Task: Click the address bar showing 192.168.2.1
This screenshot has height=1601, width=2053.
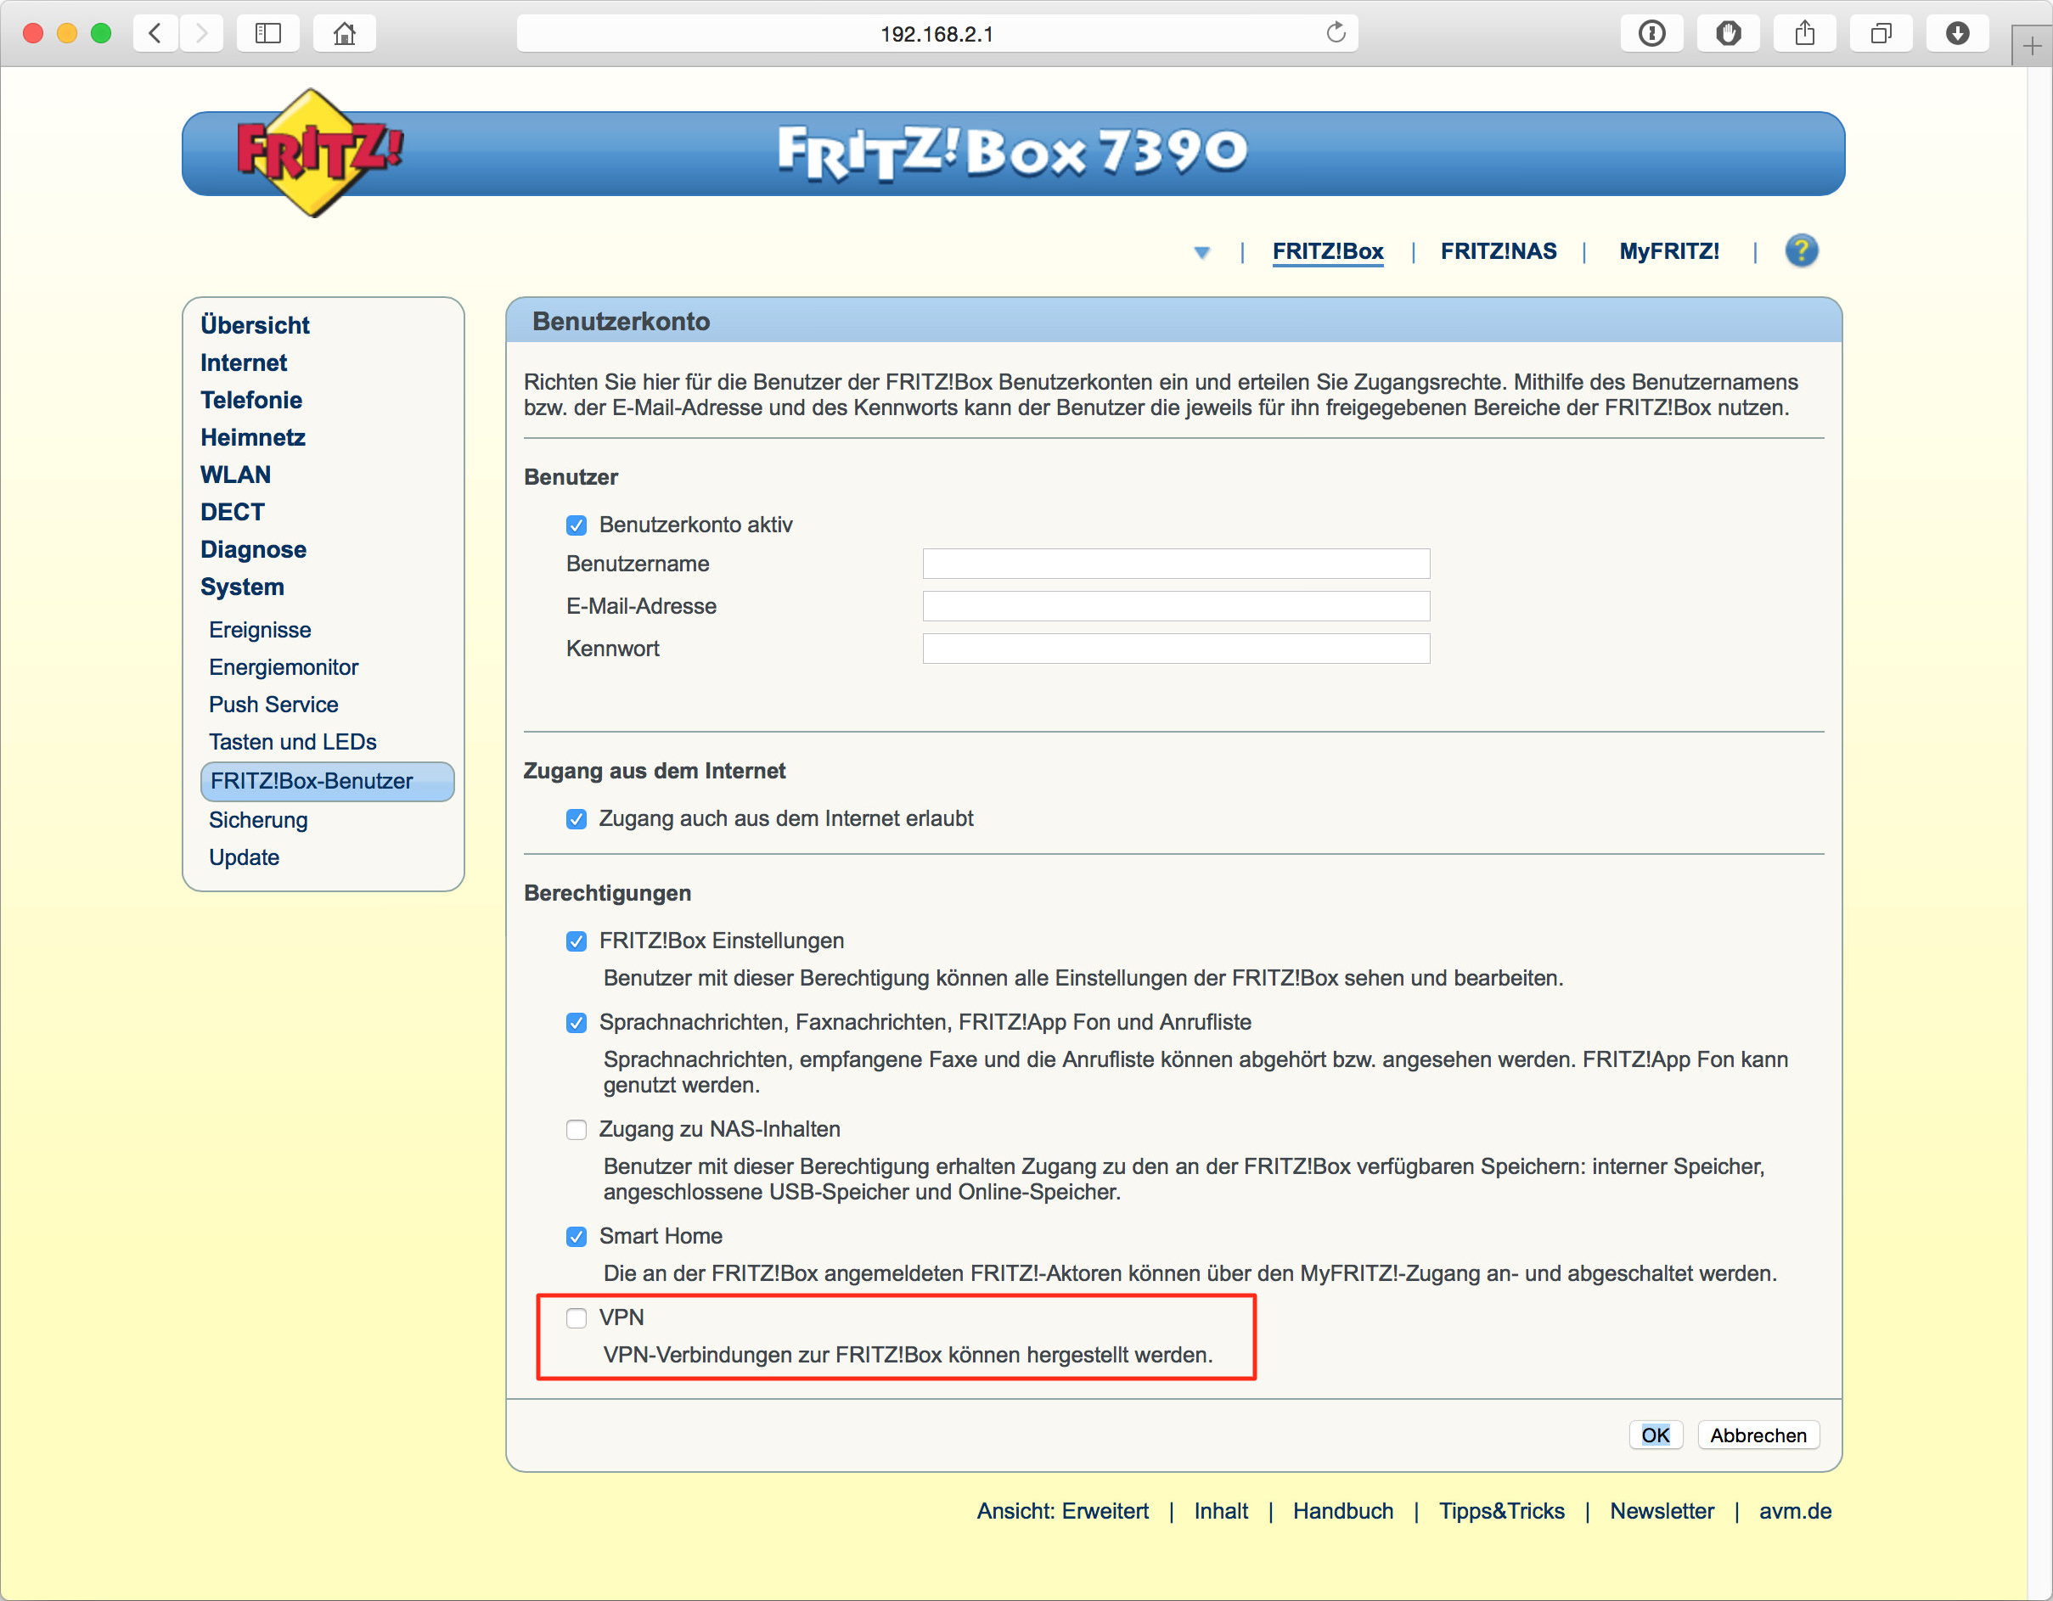Action: (x=937, y=34)
